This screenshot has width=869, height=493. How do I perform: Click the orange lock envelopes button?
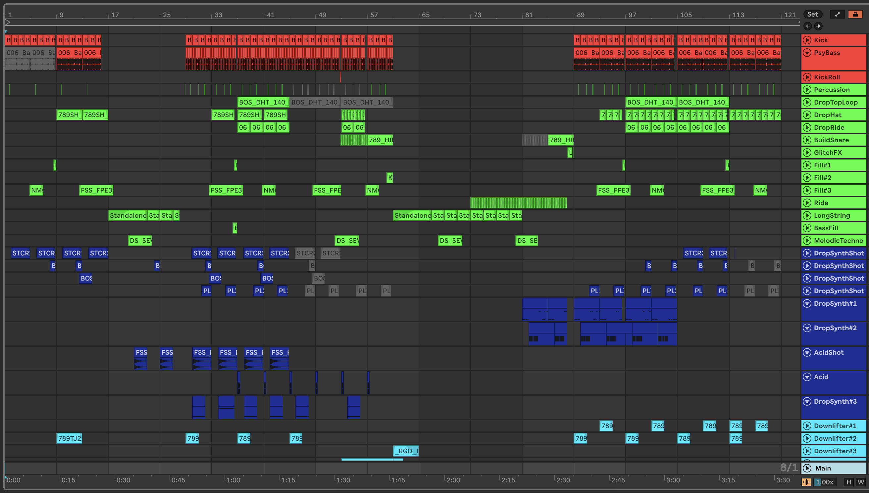coord(855,14)
